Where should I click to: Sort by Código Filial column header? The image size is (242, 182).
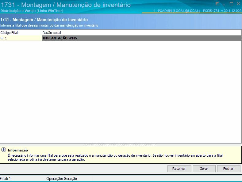pos(21,33)
